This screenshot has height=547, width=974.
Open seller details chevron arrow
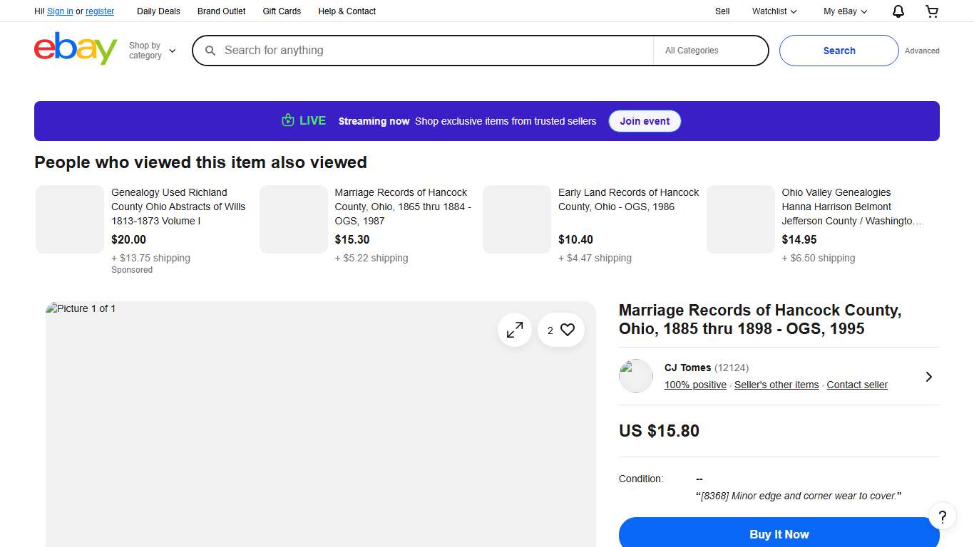click(928, 377)
